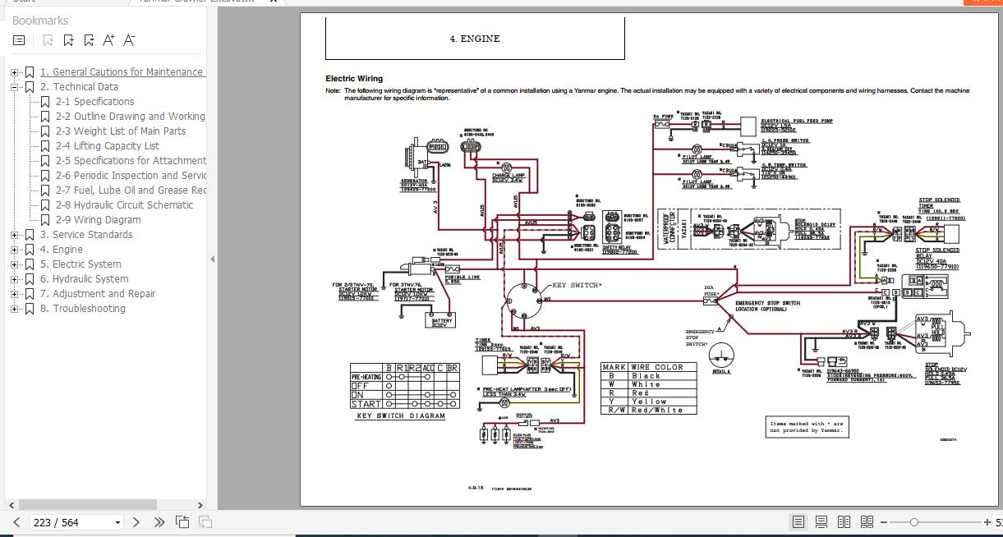The width and height of the screenshot is (1003, 537).
Task: Select the 2-9 Wiring Diagram bookmark
Action: (x=98, y=220)
